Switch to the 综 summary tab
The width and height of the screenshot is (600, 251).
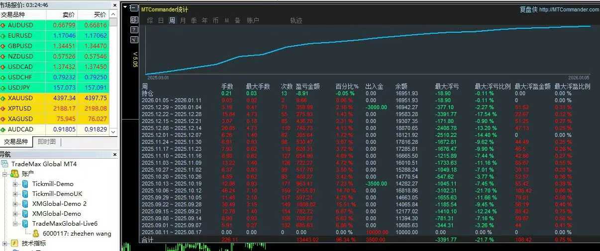pos(150,20)
